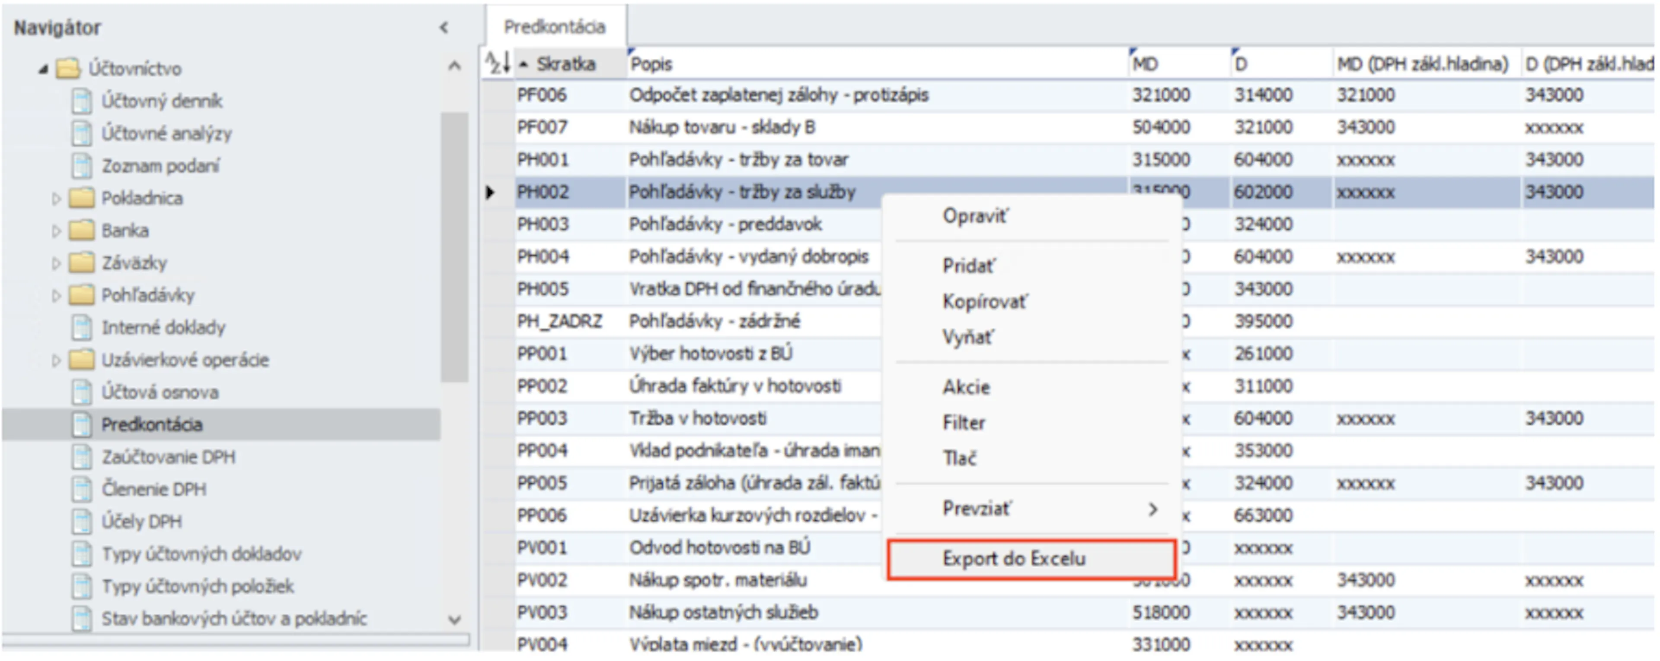The image size is (1660, 661).
Task: Click the MD column header
Action: click(x=1180, y=64)
